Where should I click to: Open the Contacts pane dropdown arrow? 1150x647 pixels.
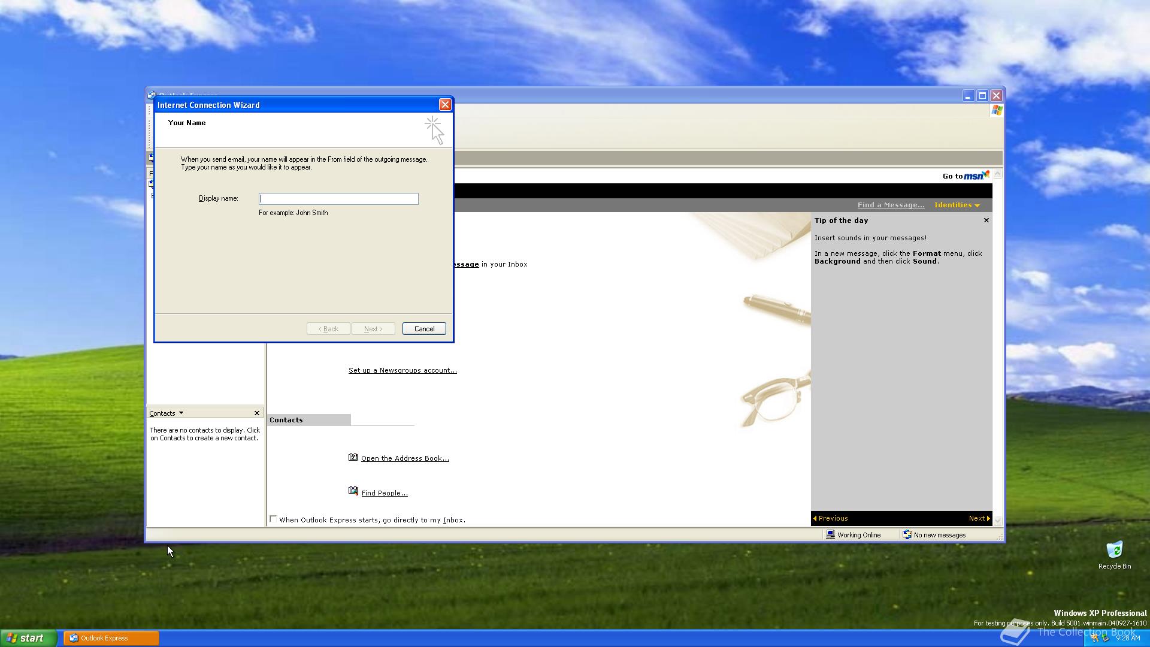coord(181,413)
